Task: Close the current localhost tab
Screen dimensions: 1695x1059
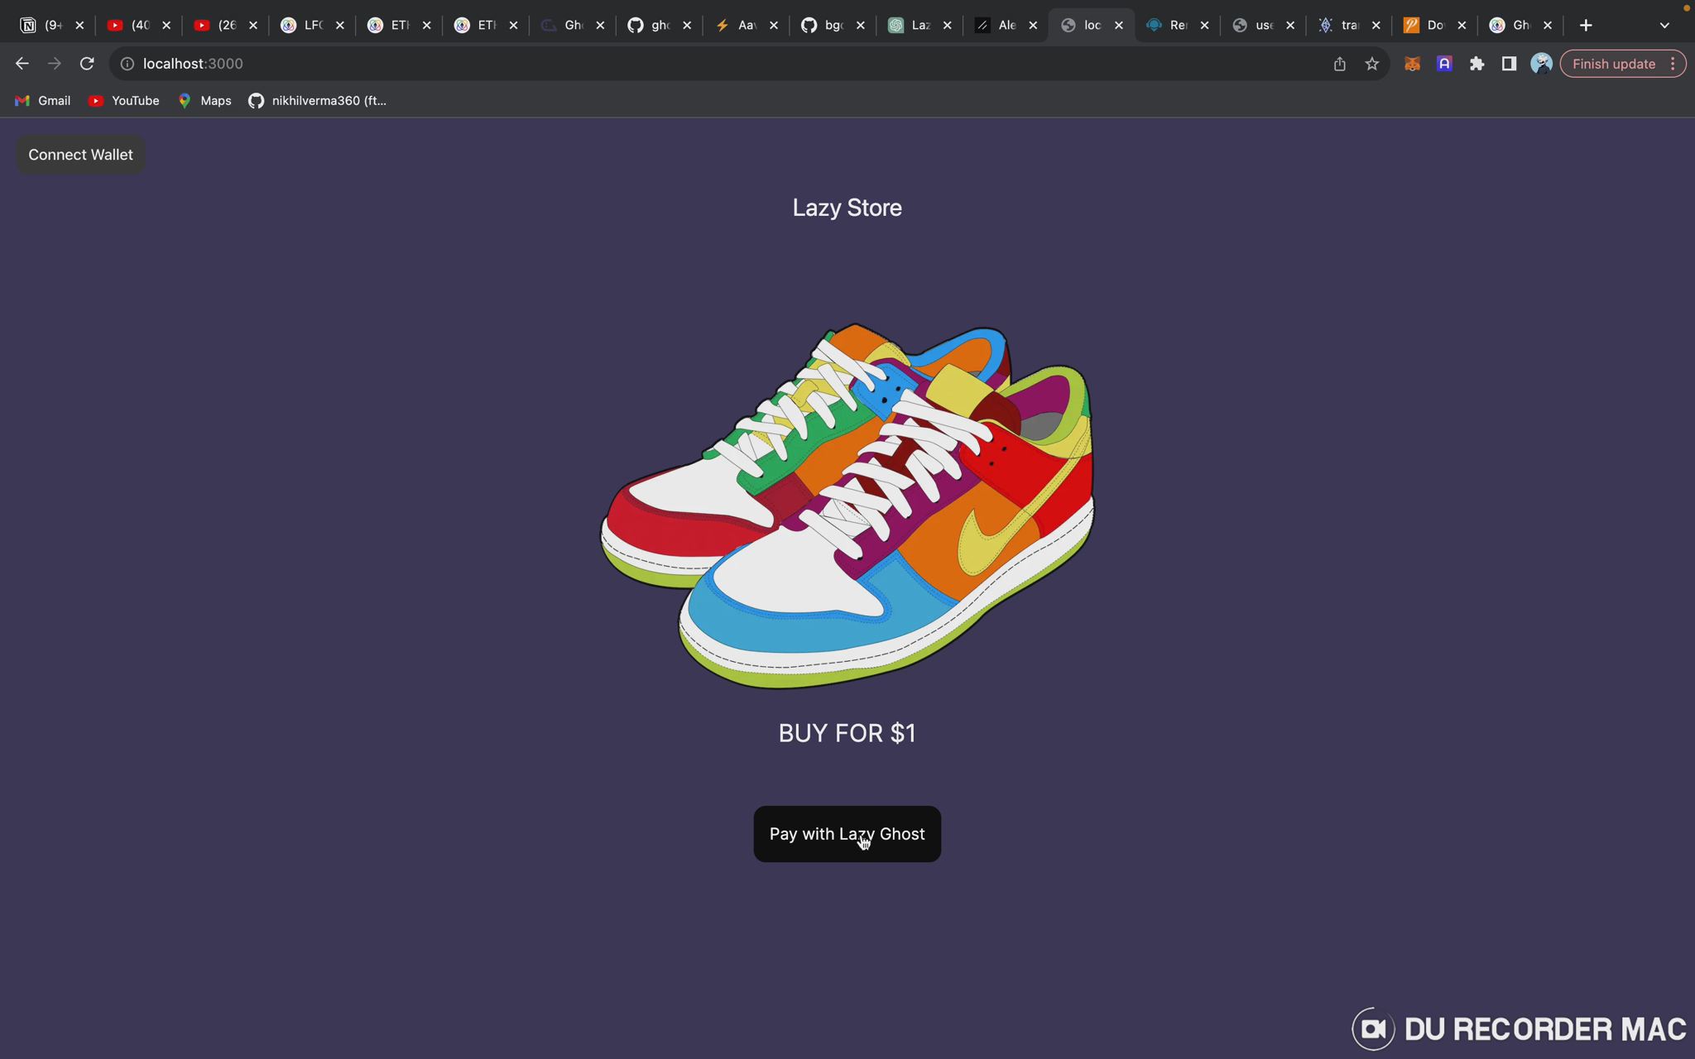Action: point(1119,26)
